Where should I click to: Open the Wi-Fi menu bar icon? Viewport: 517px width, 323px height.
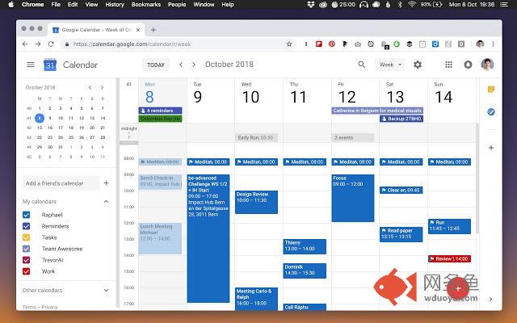point(411,5)
